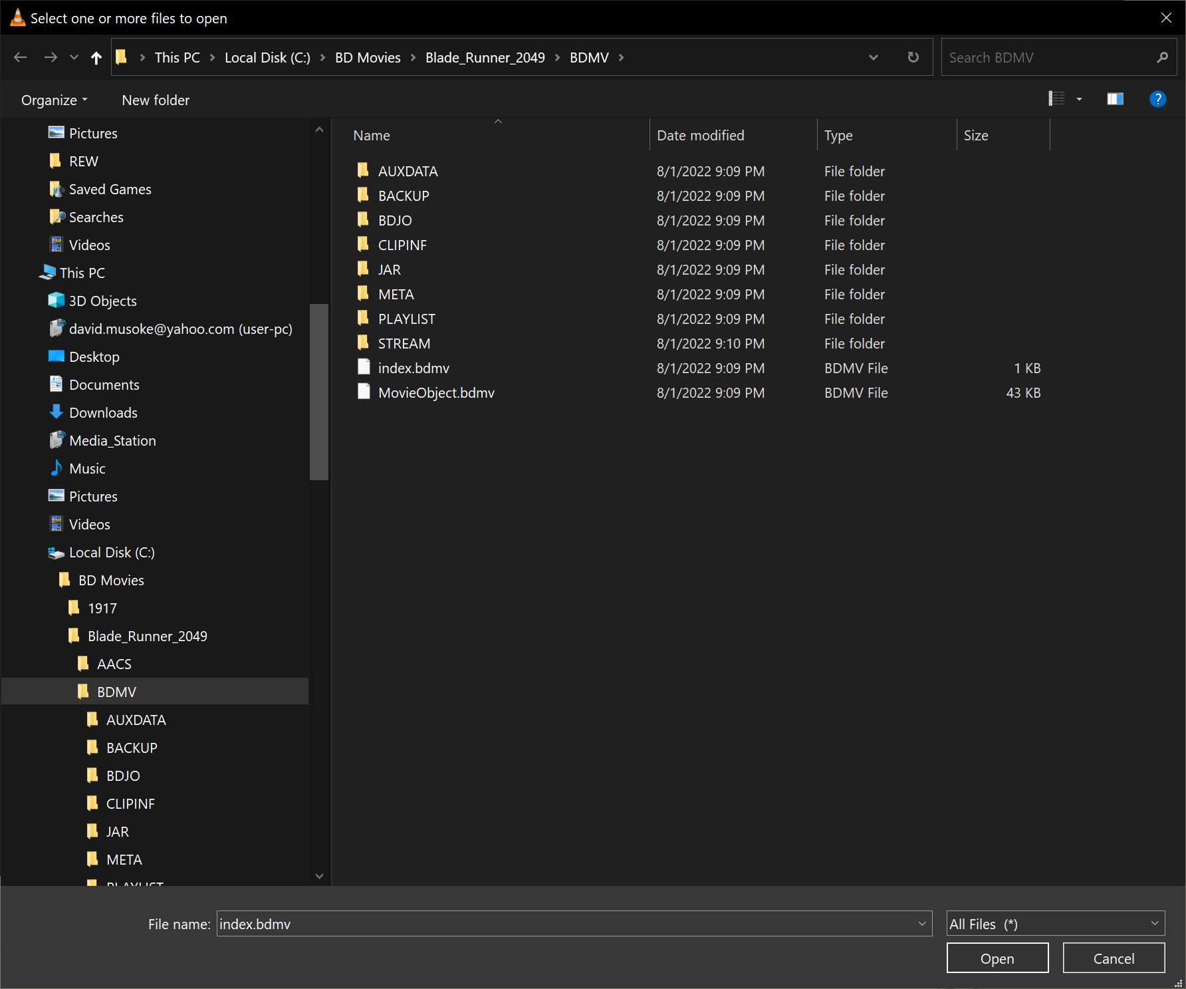Viewport: 1186px width, 989px height.
Task: Open the Help question mark icon
Action: coord(1157,100)
